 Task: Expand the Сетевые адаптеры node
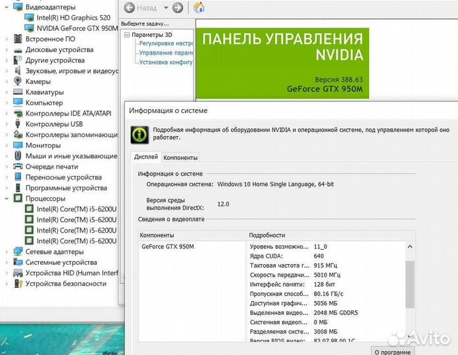pos(7,251)
